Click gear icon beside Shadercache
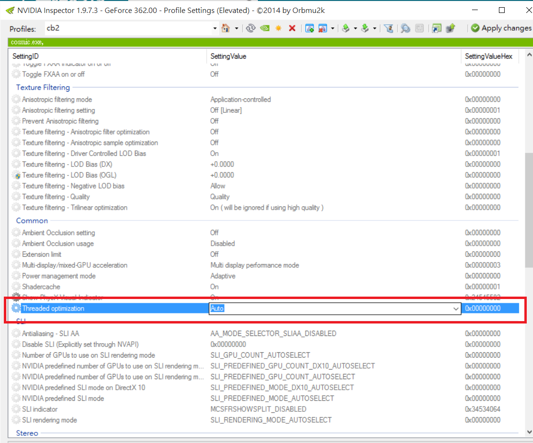533x443 pixels. (16, 287)
